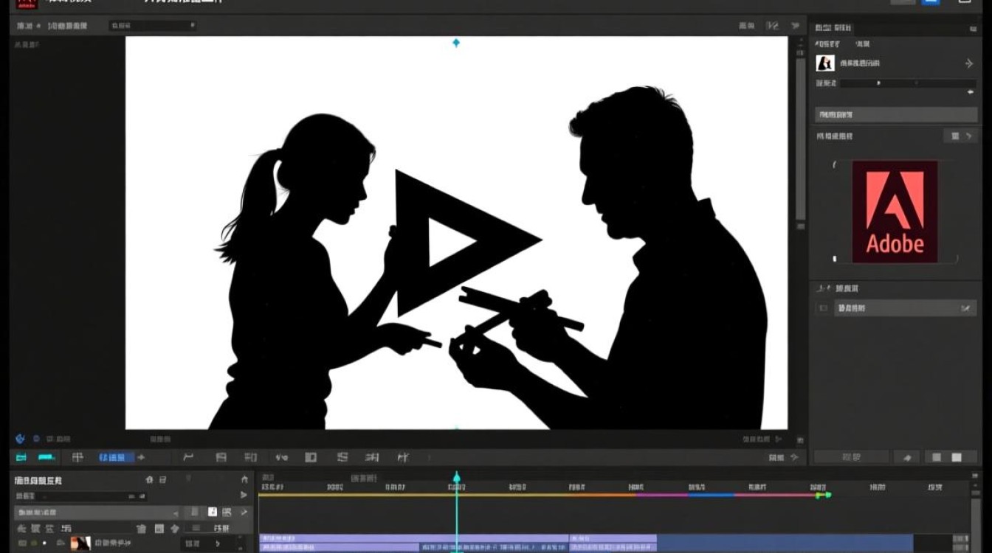
Task: Click the blue circular icon below preview's left corner
Action: (x=20, y=438)
